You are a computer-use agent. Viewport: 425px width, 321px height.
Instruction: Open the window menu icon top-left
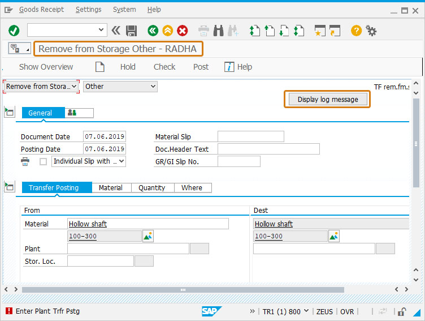click(8, 10)
